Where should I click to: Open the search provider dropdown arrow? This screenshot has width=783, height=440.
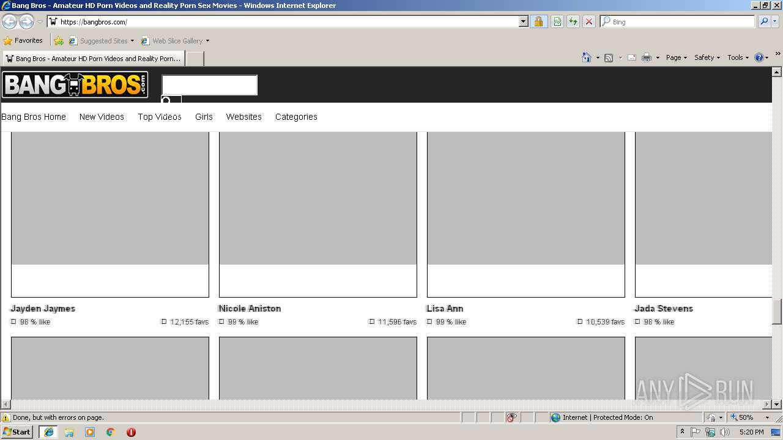(775, 22)
